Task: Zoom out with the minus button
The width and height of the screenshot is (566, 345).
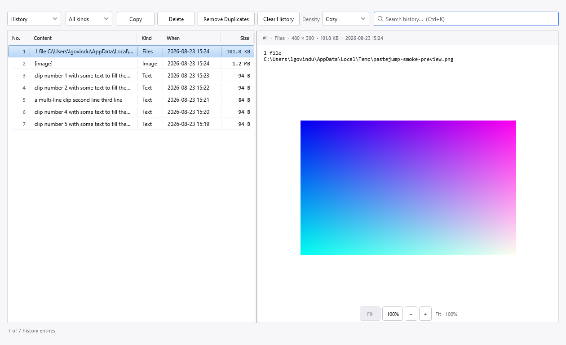Action: [x=411, y=314]
